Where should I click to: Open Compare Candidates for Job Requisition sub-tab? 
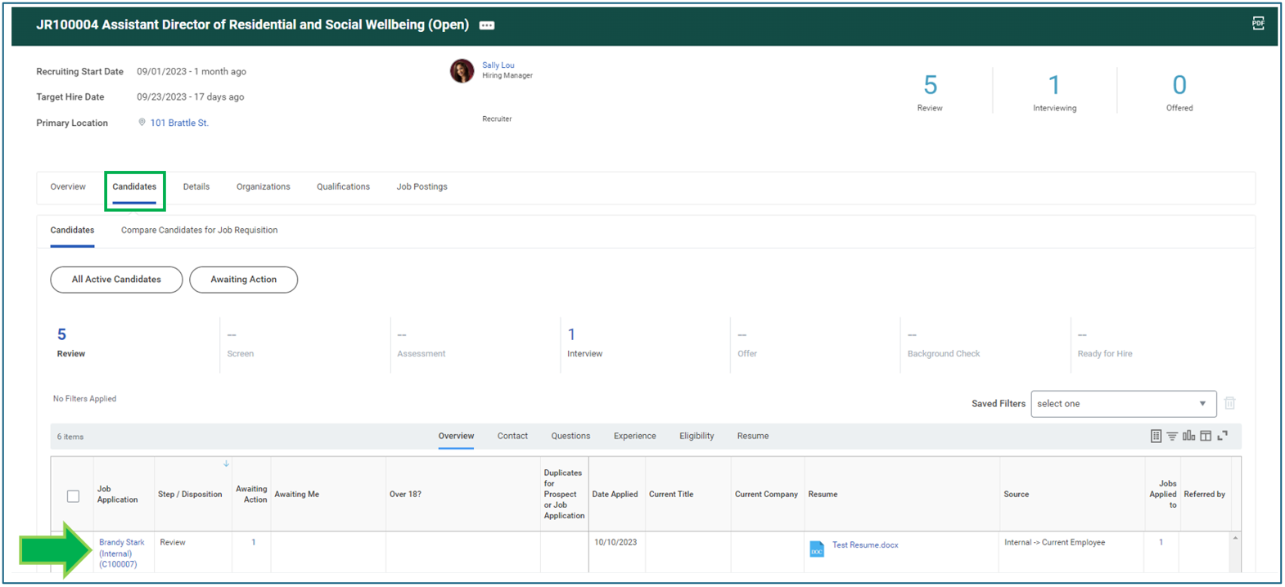click(199, 231)
